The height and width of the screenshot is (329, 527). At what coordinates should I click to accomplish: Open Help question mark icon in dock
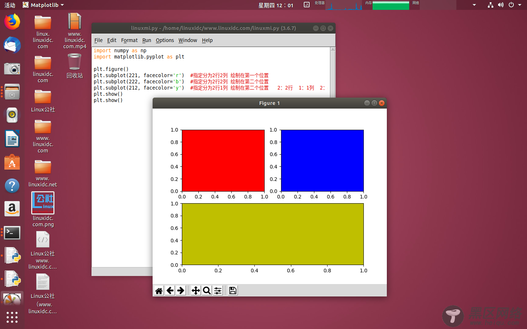click(12, 186)
